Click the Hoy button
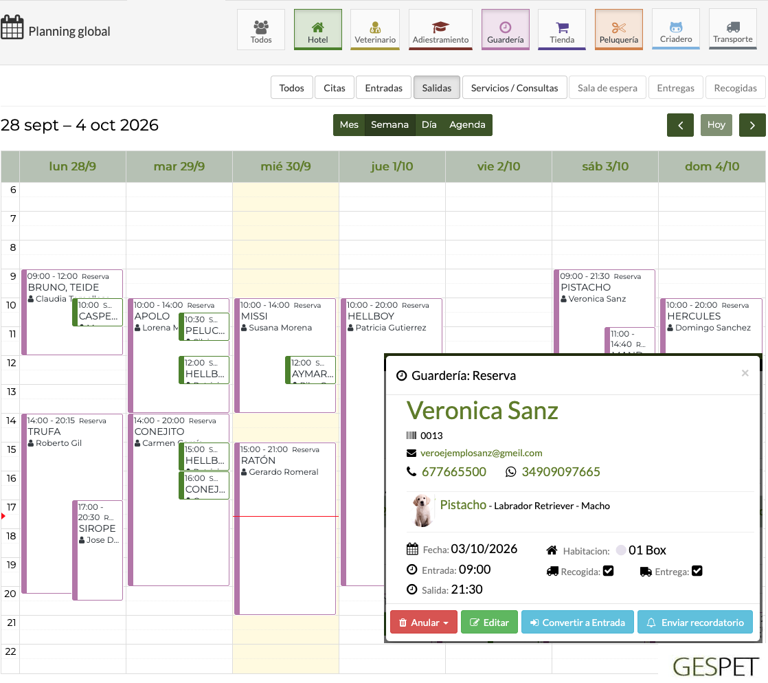Viewport: 768px width, 683px height. [716, 125]
